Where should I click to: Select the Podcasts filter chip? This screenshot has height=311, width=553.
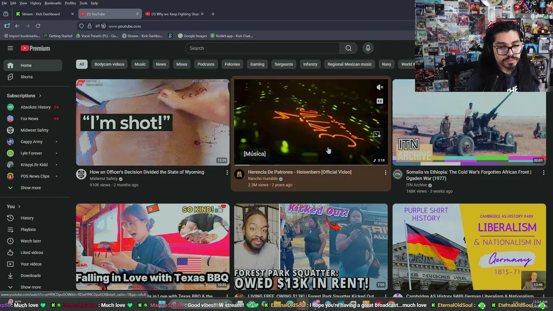[206, 64]
